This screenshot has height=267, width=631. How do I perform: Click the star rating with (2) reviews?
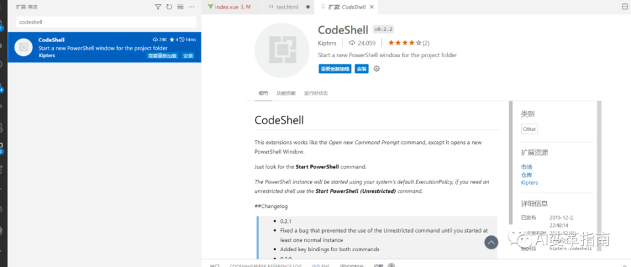tap(408, 43)
